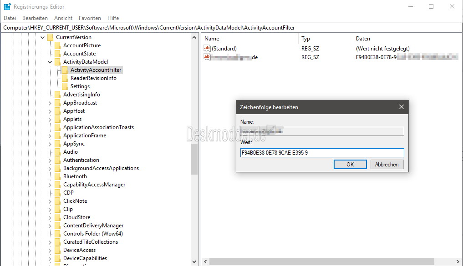The height and width of the screenshot is (266, 463).
Task: Click the right arrow of horizontal scrollbar
Action: 458,261
